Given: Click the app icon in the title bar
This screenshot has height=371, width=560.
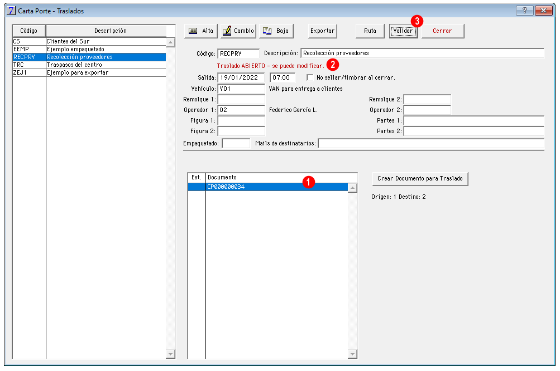Looking at the screenshot, I should coord(11,11).
